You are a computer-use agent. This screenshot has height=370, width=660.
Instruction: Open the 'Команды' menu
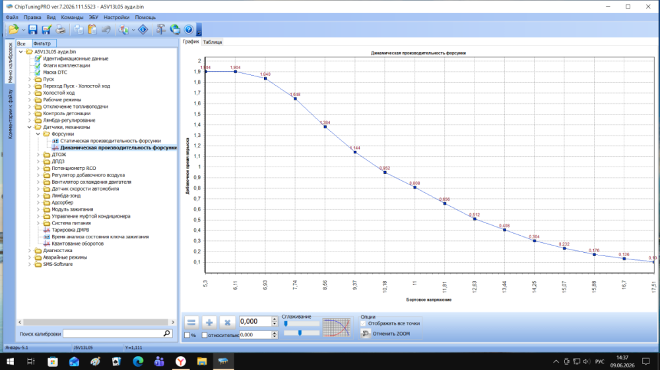click(x=72, y=17)
